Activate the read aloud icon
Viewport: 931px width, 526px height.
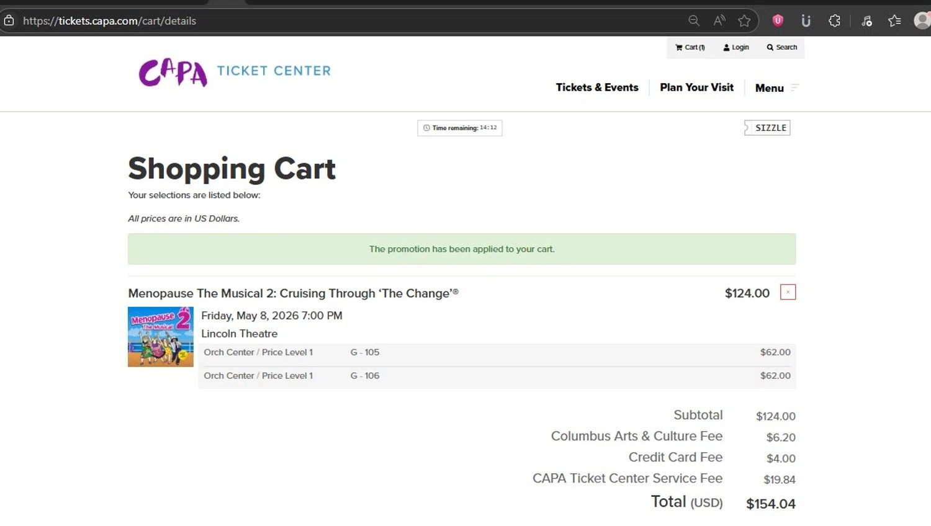coord(719,20)
